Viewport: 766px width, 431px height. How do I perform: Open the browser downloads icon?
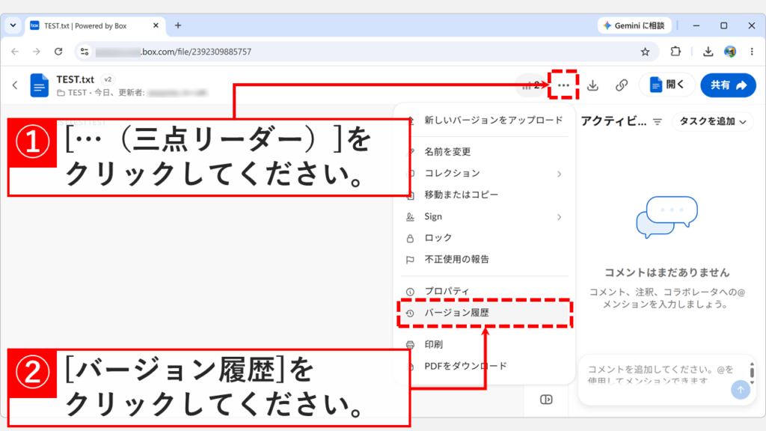pos(708,52)
